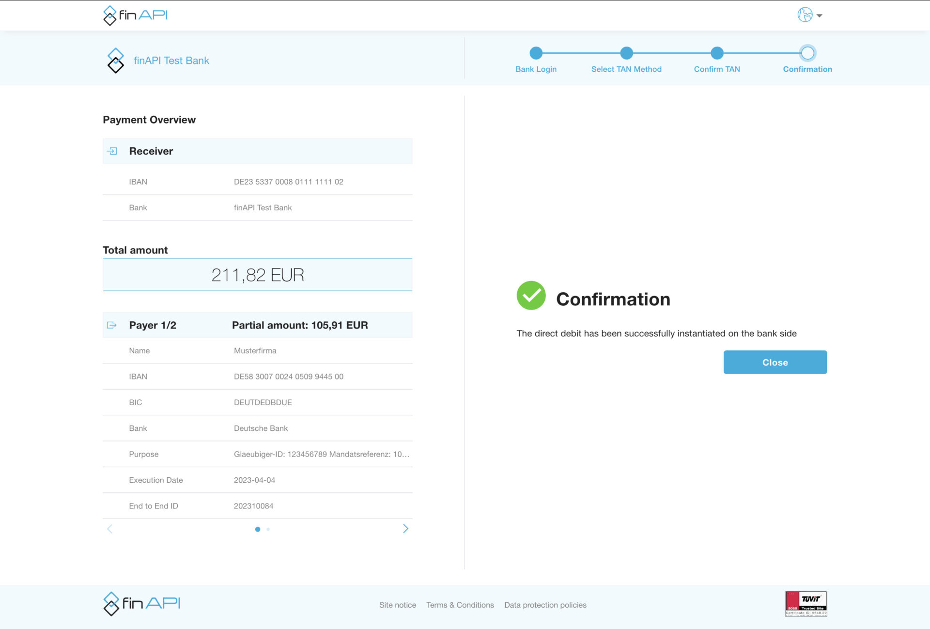Click the Payer 1/2 export icon
Viewport: 930px width, 629px height.
(x=112, y=325)
